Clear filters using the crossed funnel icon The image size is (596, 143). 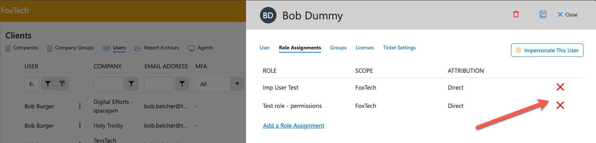coord(62,84)
